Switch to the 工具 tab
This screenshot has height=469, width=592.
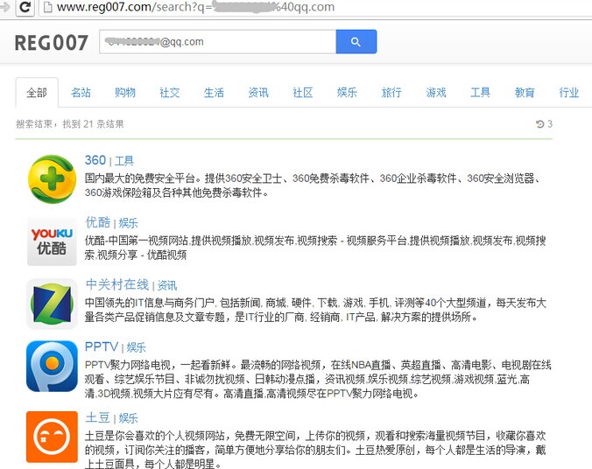[x=480, y=93]
